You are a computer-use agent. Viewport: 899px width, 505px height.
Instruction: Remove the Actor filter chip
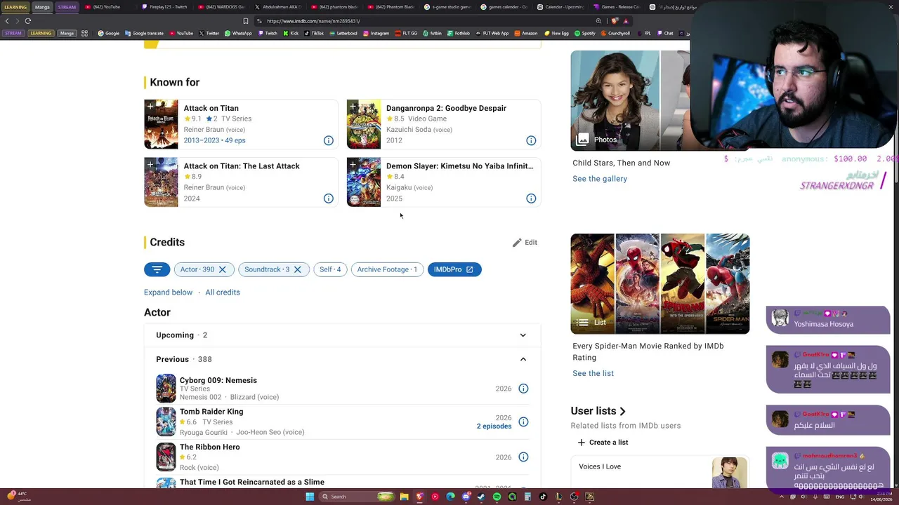point(222,269)
